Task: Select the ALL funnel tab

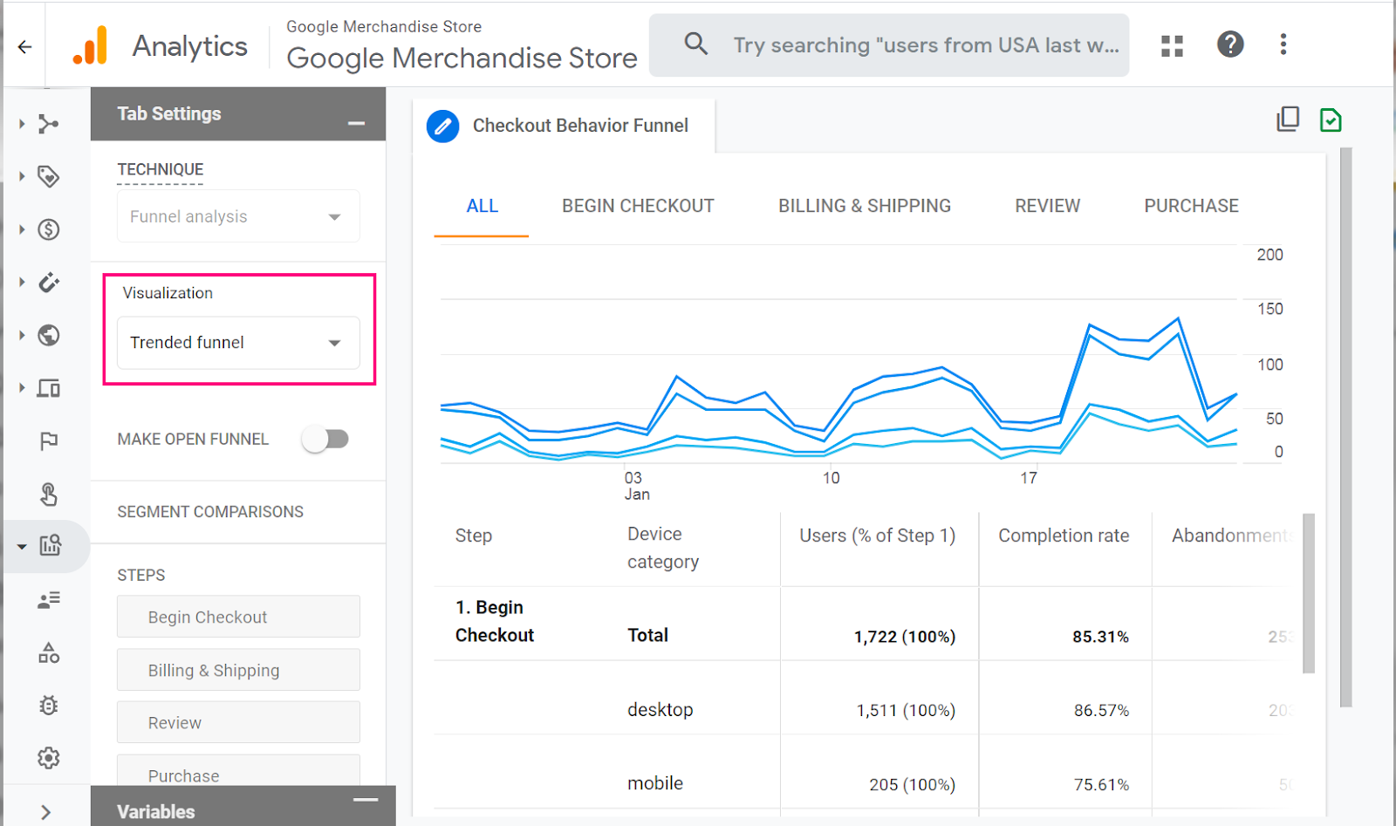Action: point(482,207)
